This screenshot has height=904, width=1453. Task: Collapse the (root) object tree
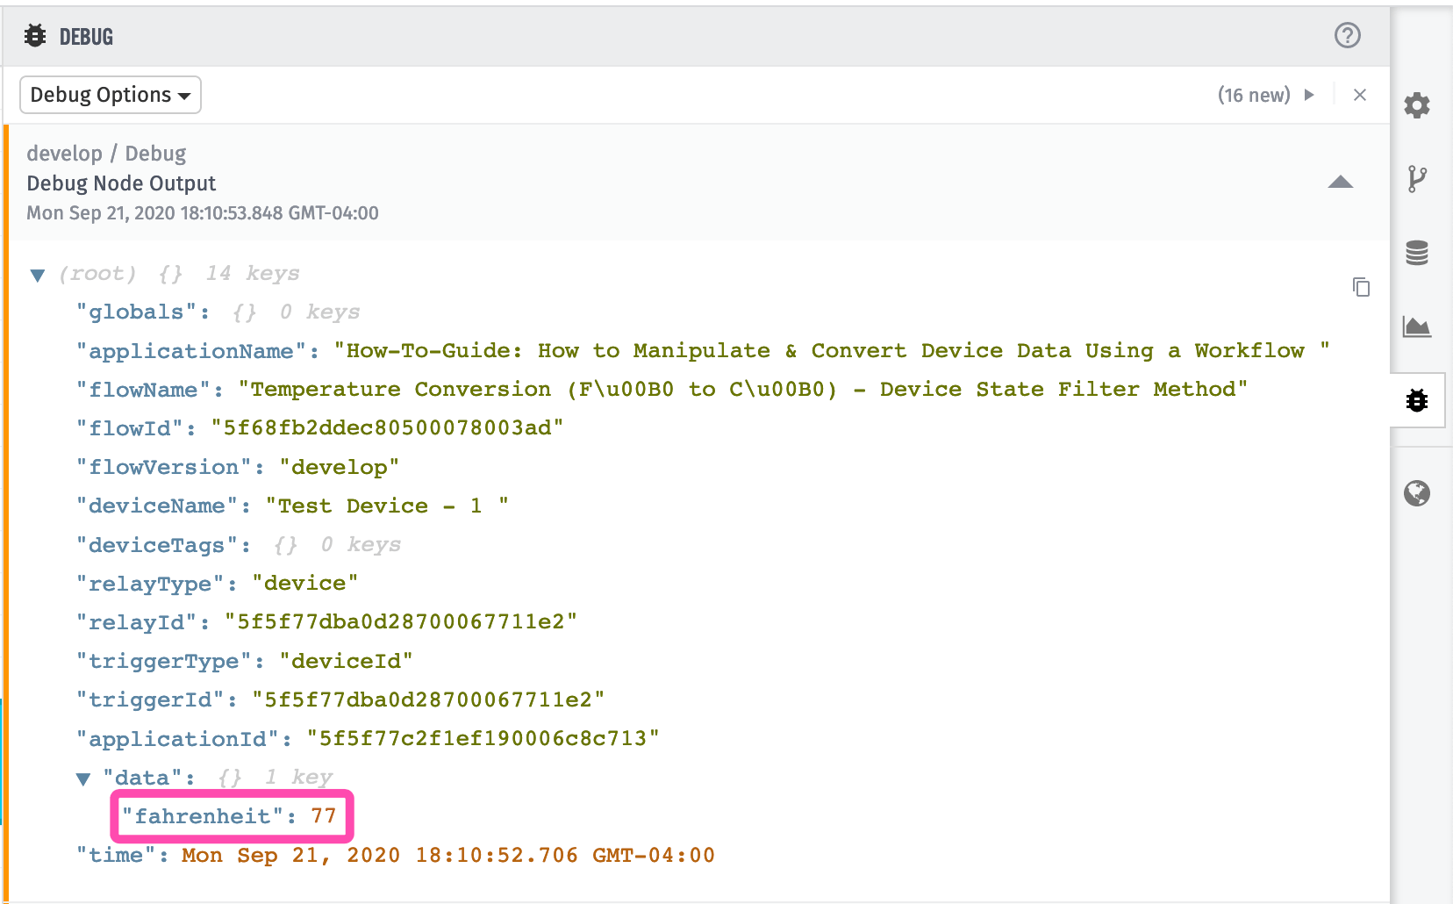38,276
